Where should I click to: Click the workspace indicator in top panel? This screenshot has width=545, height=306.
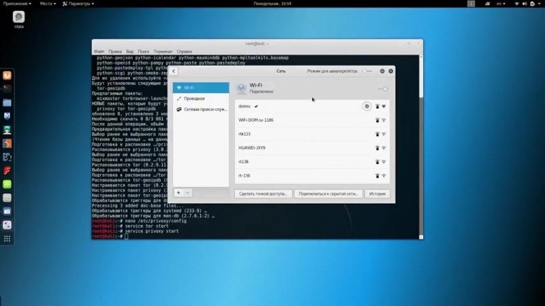point(471,3)
